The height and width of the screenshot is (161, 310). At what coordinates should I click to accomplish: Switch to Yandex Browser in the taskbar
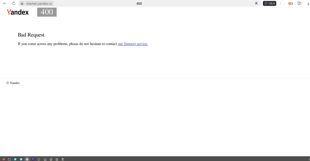[27, 159]
